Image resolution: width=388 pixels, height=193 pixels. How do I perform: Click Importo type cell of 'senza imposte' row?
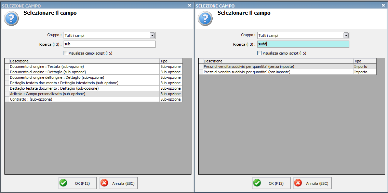pyautogui.click(x=365, y=66)
